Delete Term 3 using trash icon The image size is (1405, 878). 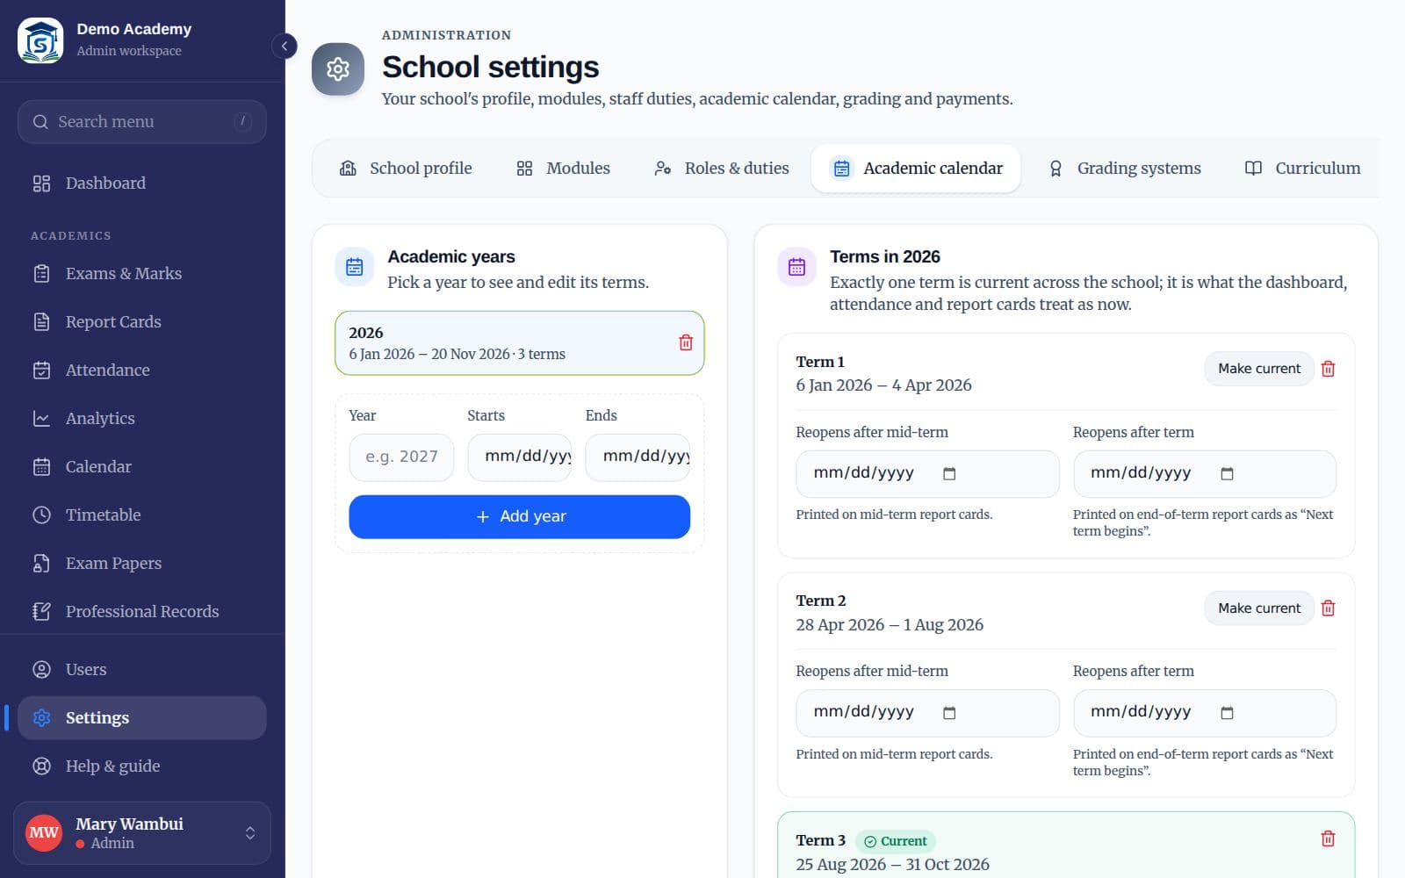tap(1328, 838)
